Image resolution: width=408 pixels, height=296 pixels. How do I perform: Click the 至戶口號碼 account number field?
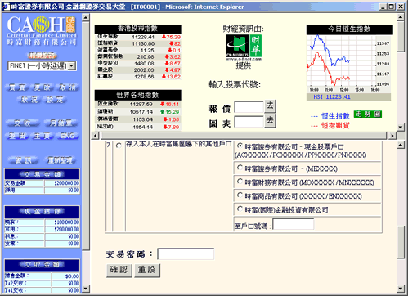coord(294,224)
